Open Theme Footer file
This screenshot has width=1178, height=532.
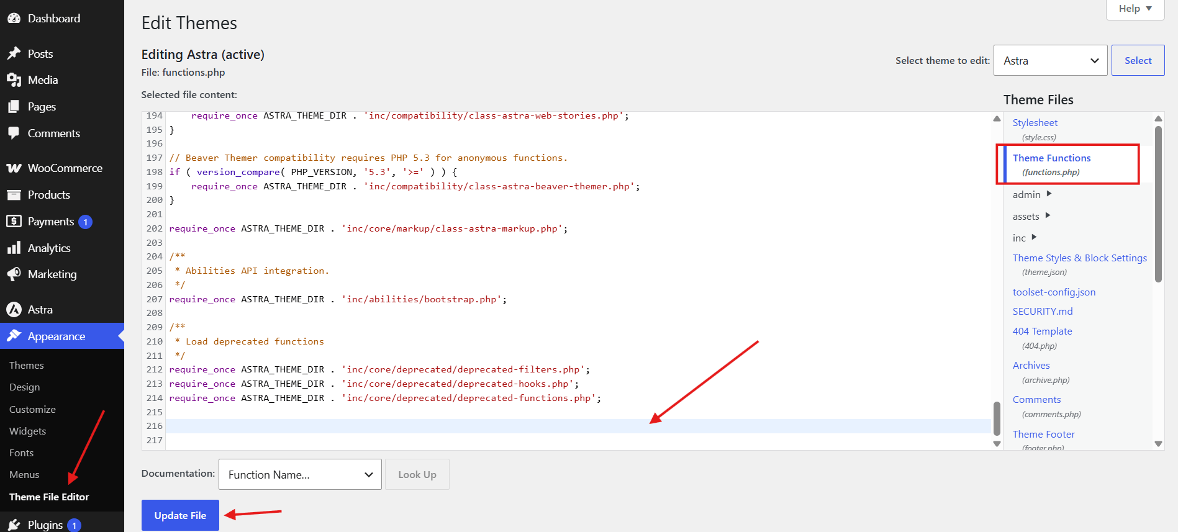(1043, 435)
